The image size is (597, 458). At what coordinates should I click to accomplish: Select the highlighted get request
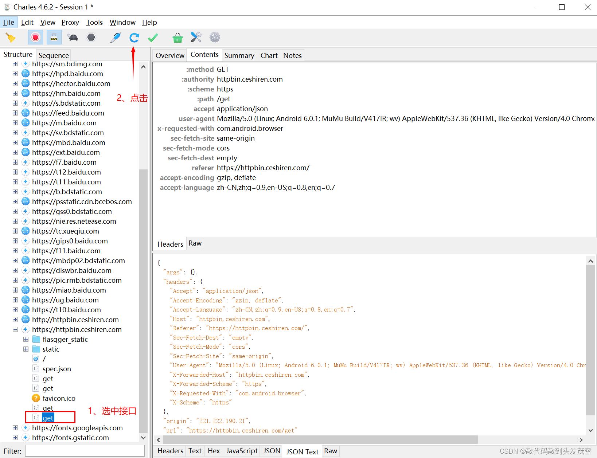click(x=48, y=418)
